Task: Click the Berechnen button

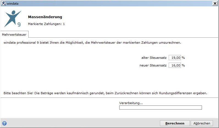Action: (175, 123)
